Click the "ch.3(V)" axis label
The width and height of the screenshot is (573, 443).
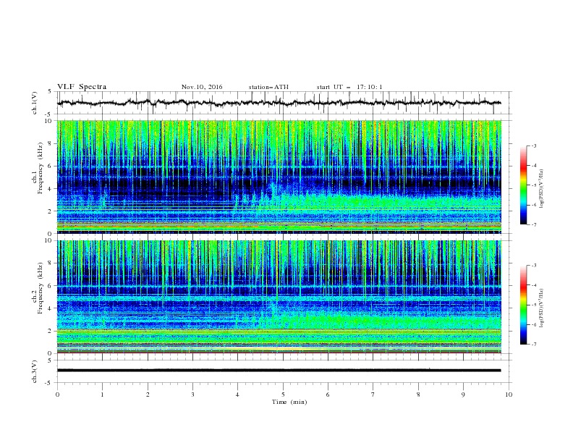[x=35, y=371]
